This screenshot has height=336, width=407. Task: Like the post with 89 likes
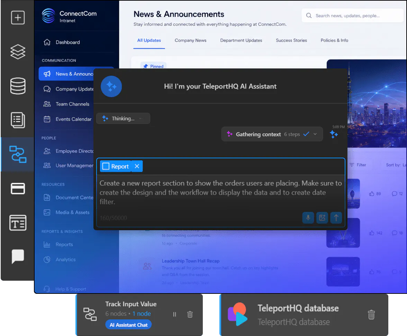pos(375,194)
